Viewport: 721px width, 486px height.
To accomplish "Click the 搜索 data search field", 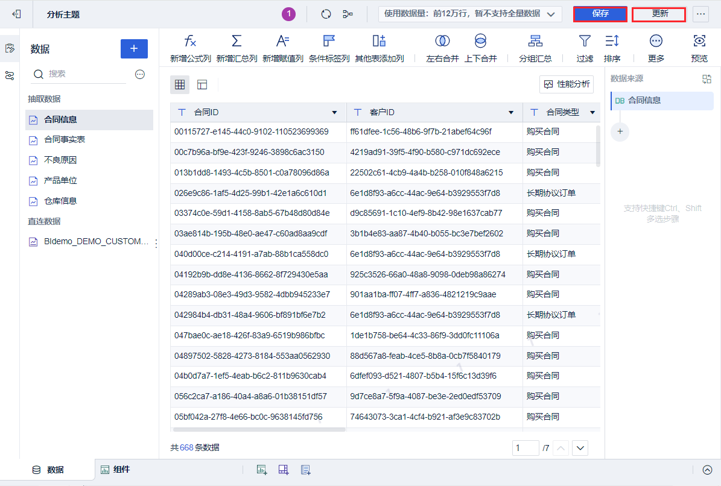I will point(79,74).
